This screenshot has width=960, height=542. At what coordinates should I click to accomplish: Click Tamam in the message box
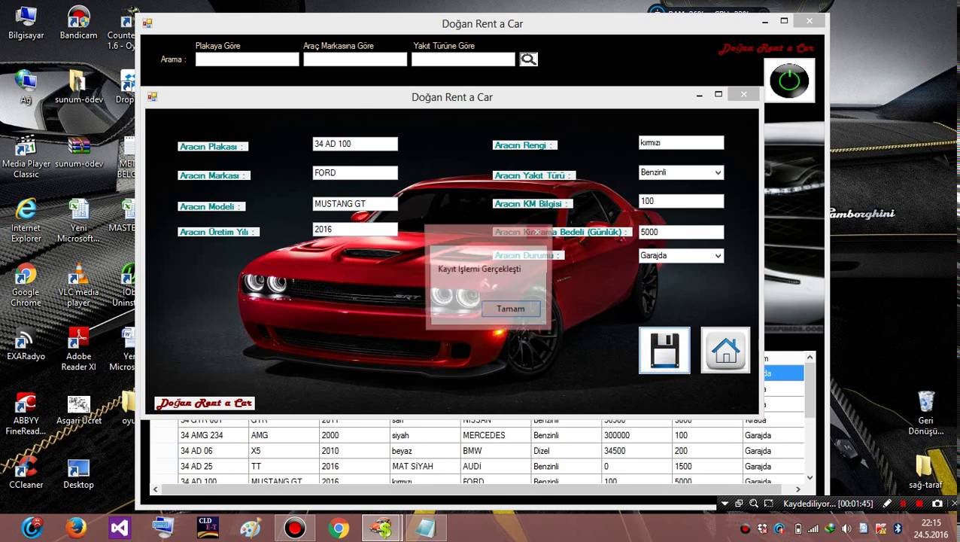point(511,309)
